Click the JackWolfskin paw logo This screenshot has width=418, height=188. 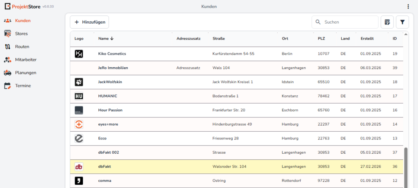[x=79, y=82]
